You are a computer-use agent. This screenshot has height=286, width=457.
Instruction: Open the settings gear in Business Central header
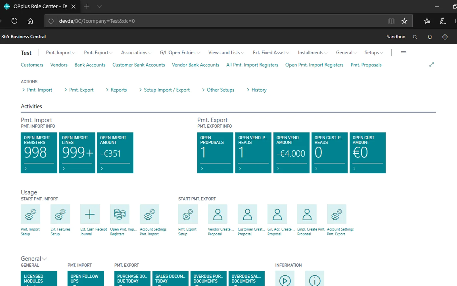tap(445, 37)
